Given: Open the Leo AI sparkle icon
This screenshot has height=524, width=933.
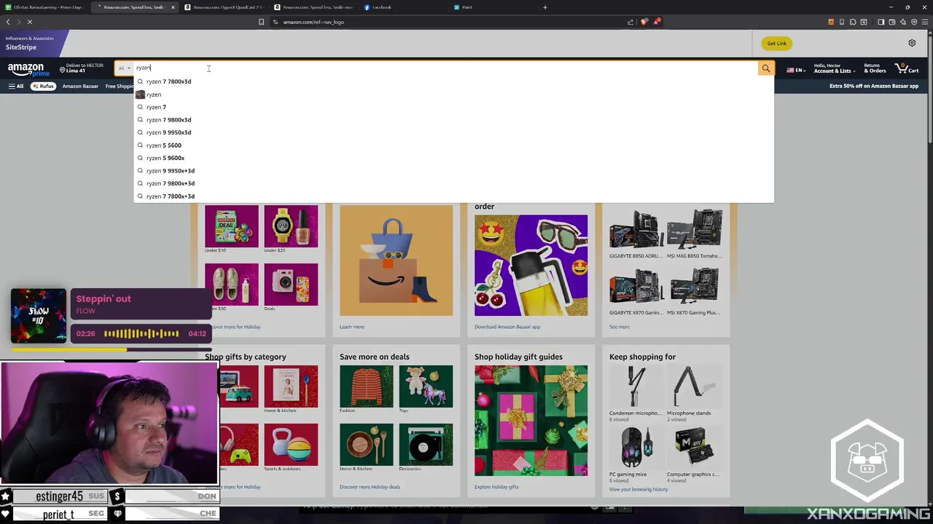Looking at the screenshot, I should tap(903, 22).
